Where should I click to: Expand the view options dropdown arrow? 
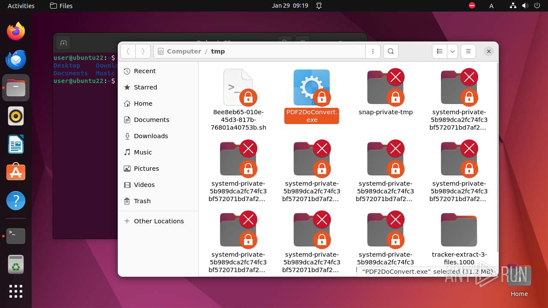453,51
